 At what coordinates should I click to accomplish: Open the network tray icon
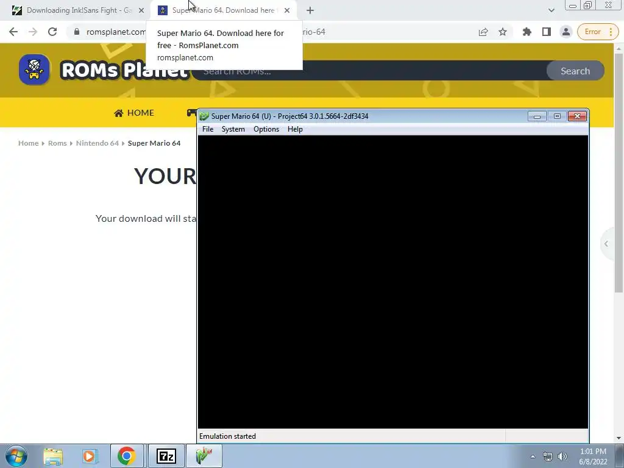548,456
